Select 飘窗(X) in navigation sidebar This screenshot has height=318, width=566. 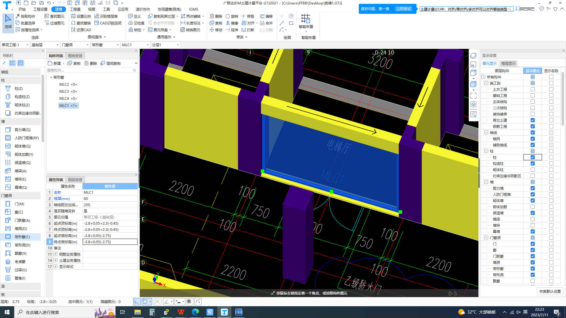[20, 253]
